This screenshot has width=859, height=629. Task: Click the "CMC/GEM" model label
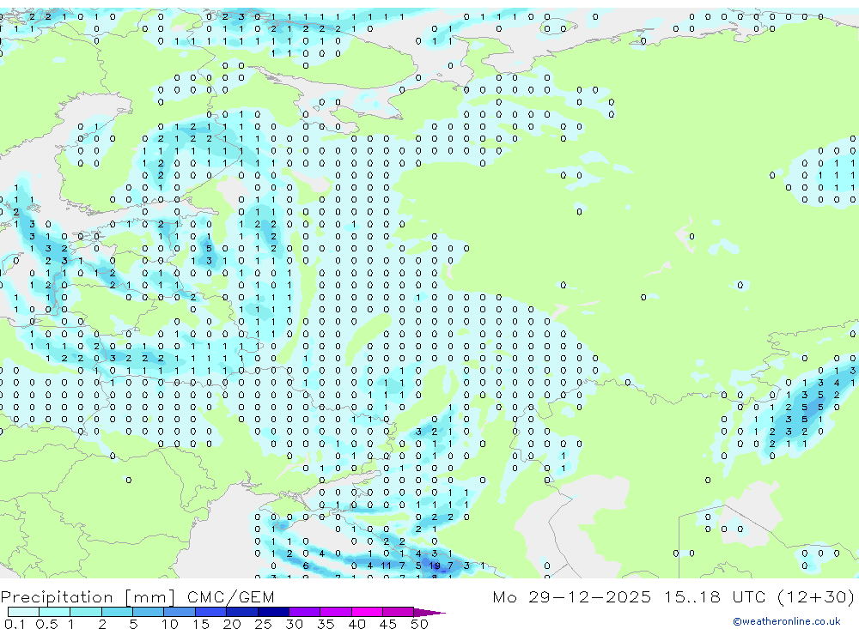click(230, 596)
